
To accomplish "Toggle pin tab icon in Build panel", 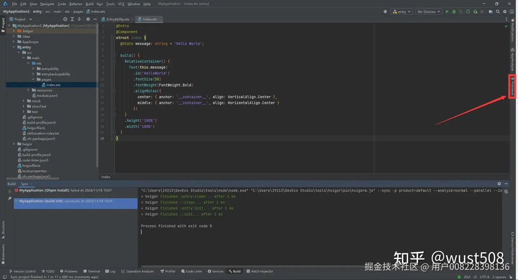I will point(10,198).
